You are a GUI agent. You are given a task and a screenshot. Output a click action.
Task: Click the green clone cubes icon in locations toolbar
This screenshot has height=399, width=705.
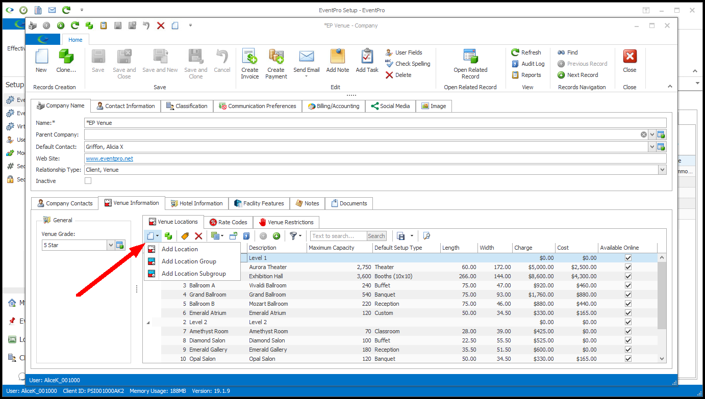pyautogui.click(x=168, y=236)
